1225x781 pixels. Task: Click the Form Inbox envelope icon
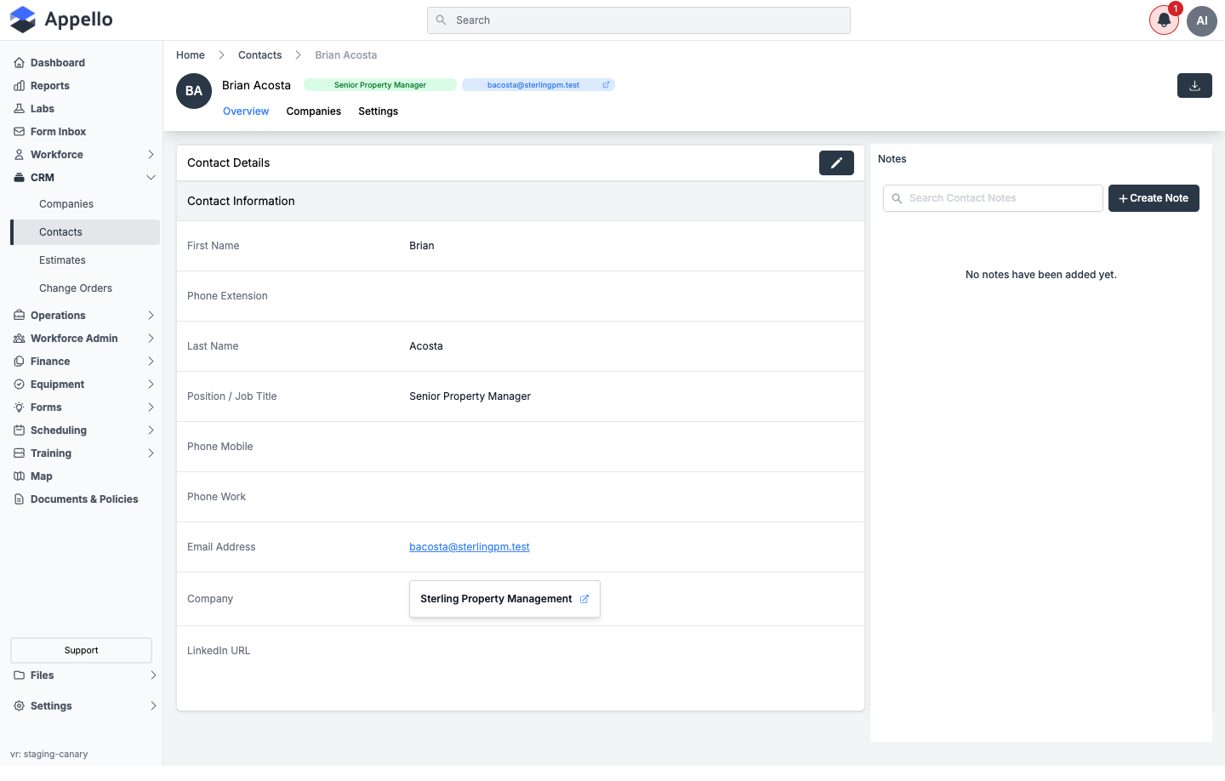click(19, 132)
